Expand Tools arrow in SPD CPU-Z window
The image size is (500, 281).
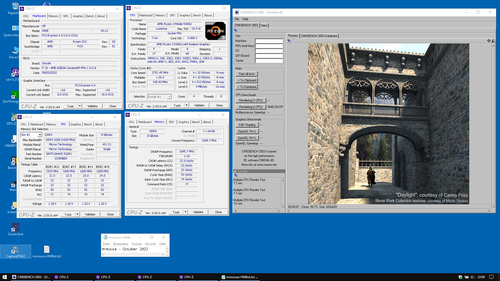(x=77, y=214)
